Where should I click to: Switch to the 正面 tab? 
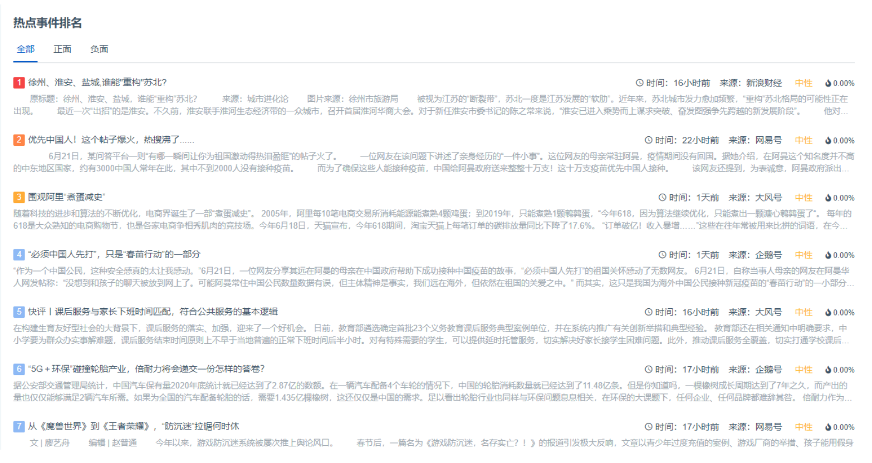coord(62,49)
